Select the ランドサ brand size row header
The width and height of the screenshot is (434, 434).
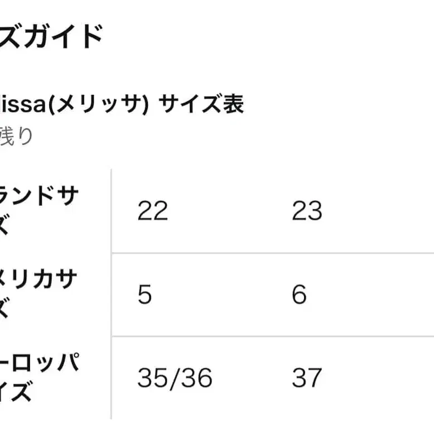coord(38,197)
